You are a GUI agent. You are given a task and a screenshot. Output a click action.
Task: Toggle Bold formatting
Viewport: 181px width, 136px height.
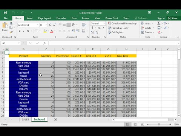click(x=20, y=31)
